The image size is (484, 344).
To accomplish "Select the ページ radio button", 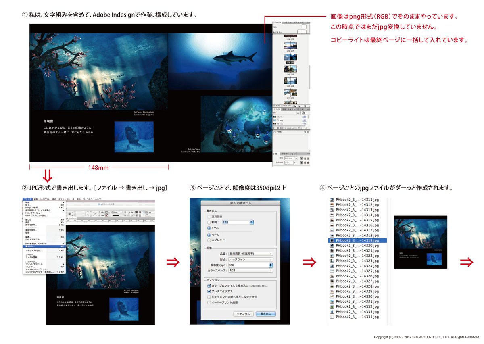I will (209, 234).
